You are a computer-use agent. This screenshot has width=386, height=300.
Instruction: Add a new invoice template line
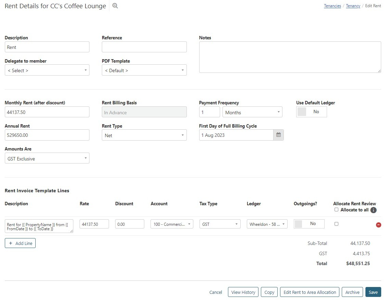[x=20, y=243]
